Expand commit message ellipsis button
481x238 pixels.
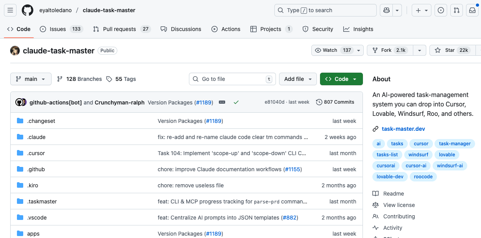click(222, 102)
